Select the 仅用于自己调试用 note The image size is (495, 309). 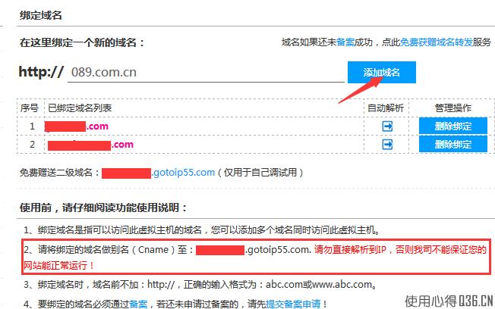(x=260, y=173)
